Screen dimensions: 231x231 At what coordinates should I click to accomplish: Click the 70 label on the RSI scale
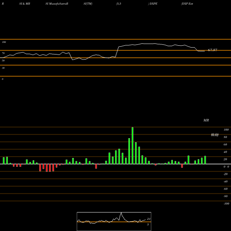[3, 53]
